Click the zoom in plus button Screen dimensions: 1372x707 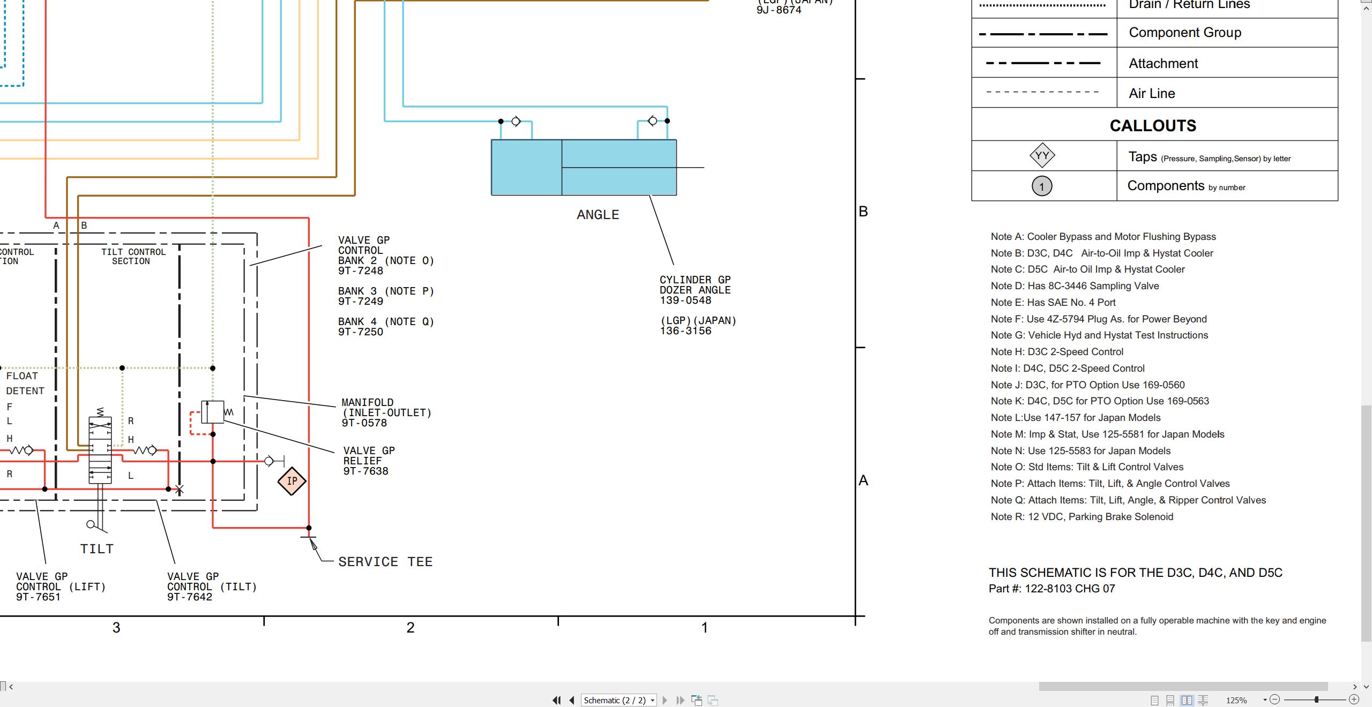[x=1354, y=700]
